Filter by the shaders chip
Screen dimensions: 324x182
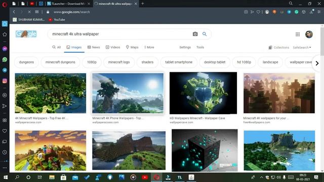coord(147,62)
